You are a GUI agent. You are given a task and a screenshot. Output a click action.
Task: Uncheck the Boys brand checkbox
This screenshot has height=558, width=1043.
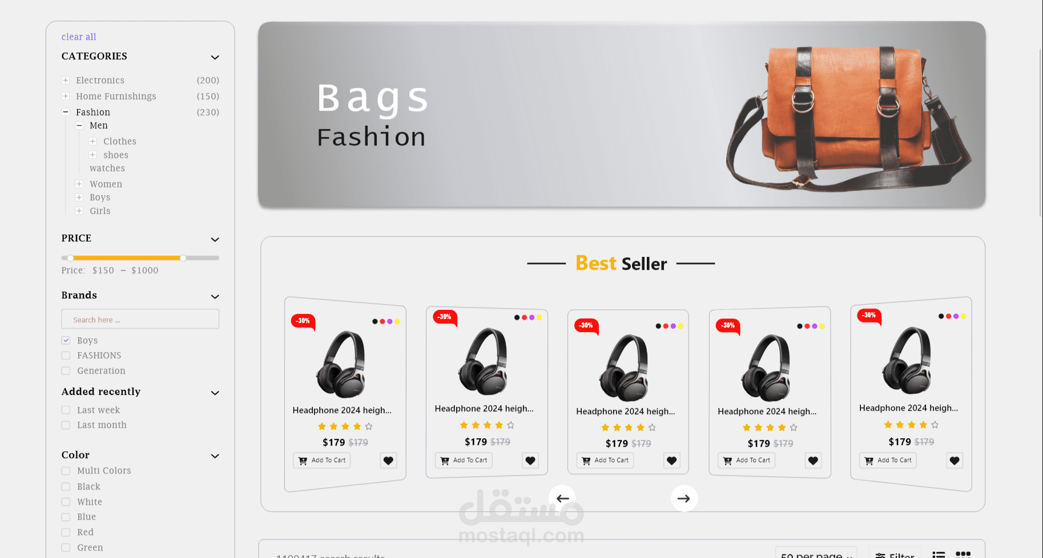tap(66, 340)
